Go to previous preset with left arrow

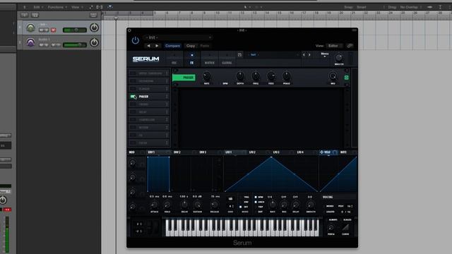(x=149, y=46)
